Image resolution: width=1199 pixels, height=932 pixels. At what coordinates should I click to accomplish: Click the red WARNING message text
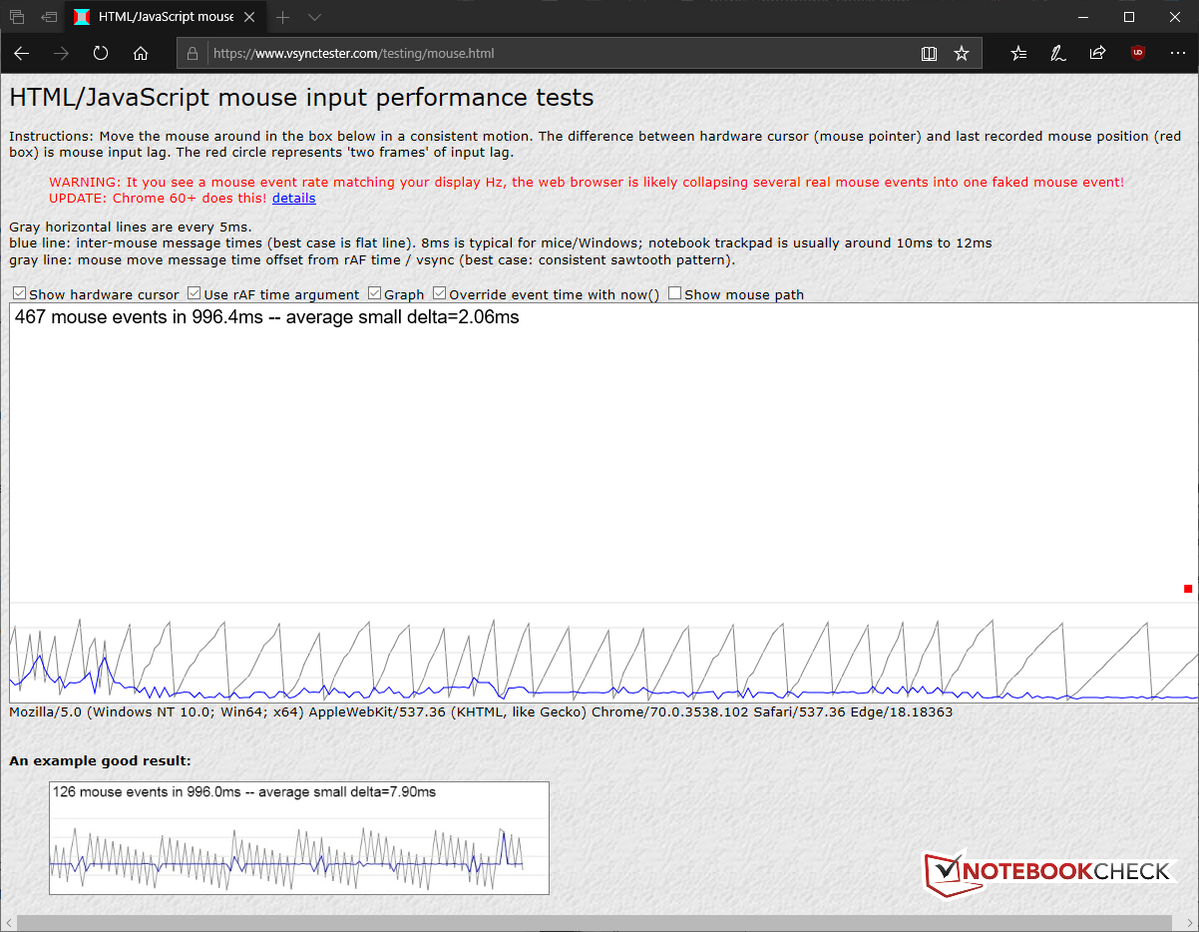pyautogui.click(x=587, y=183)
